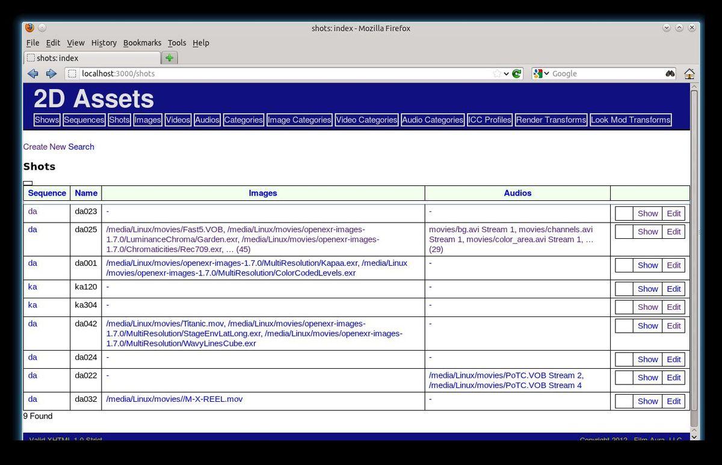
Task: Edit the da032 shot
Action: [674, 401]
